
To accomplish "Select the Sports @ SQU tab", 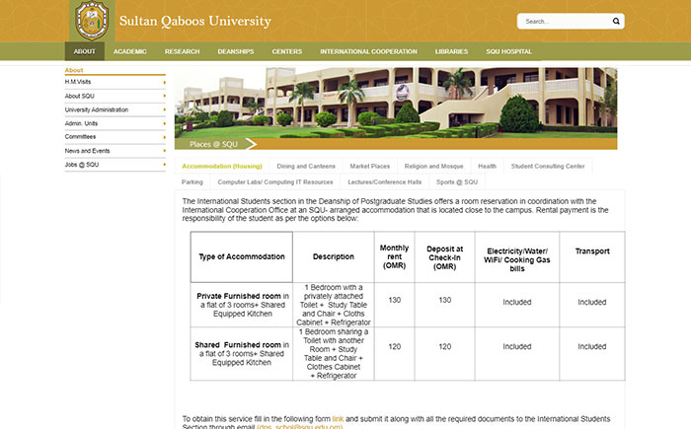I will (x=457, y=181).
